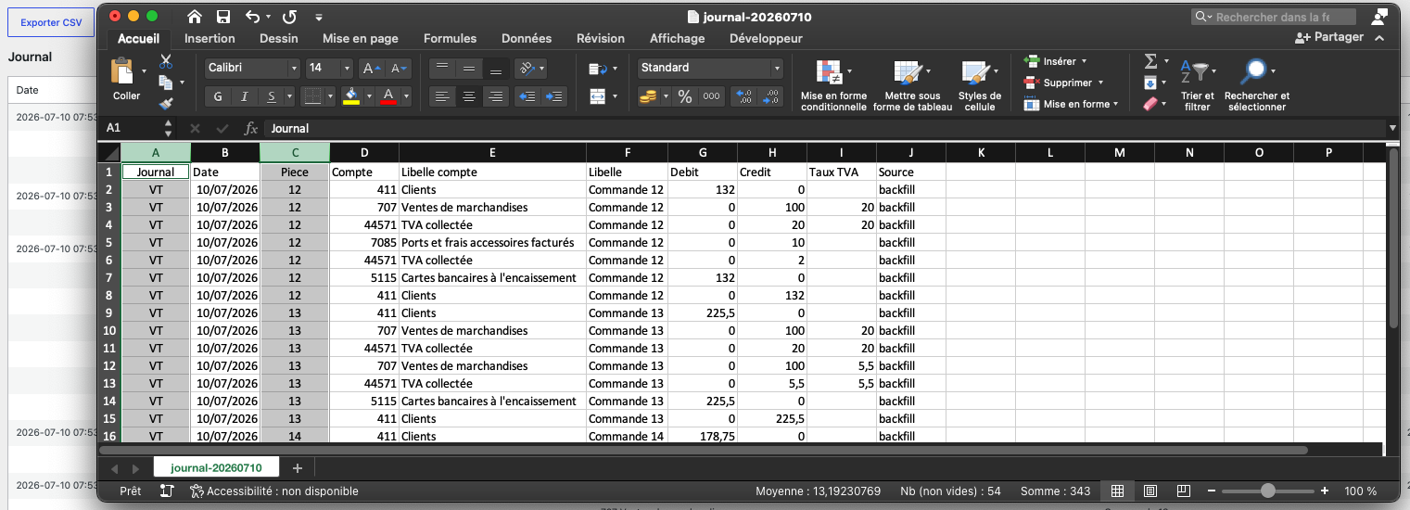
Task: Open the Formules ribbon tab
Action: (x=450, y=38)
